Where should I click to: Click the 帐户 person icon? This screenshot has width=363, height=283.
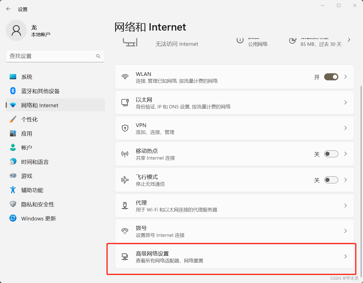13,147
